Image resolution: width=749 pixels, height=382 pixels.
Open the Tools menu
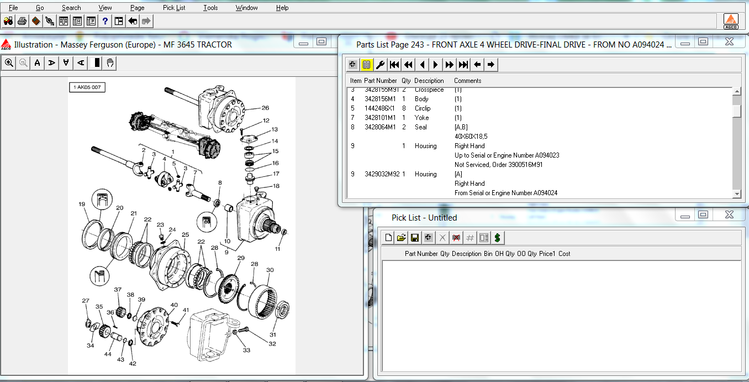tap(210, 8)
